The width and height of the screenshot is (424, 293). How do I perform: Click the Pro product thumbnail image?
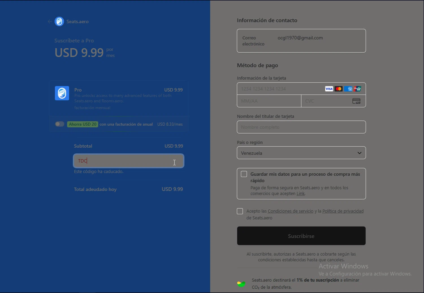coord(62,93)
